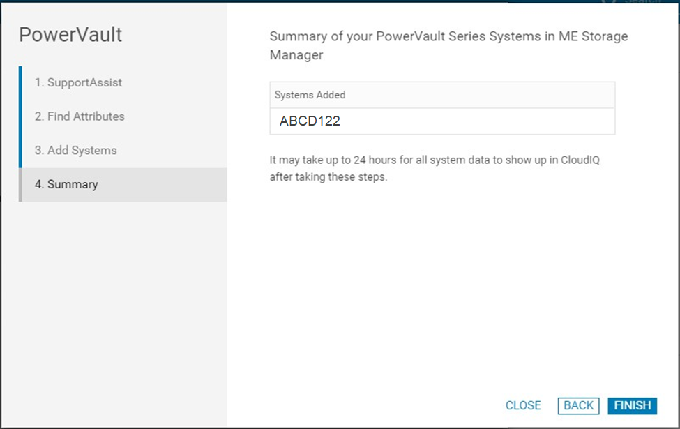Click the BACK button

[577, 406]
